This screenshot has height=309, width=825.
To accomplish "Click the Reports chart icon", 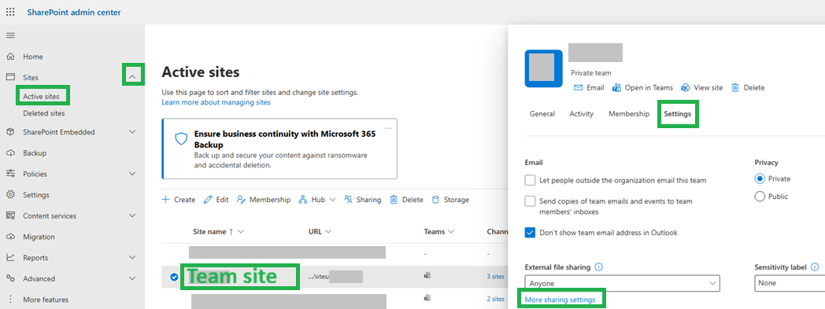I will (x=10, y=258).
